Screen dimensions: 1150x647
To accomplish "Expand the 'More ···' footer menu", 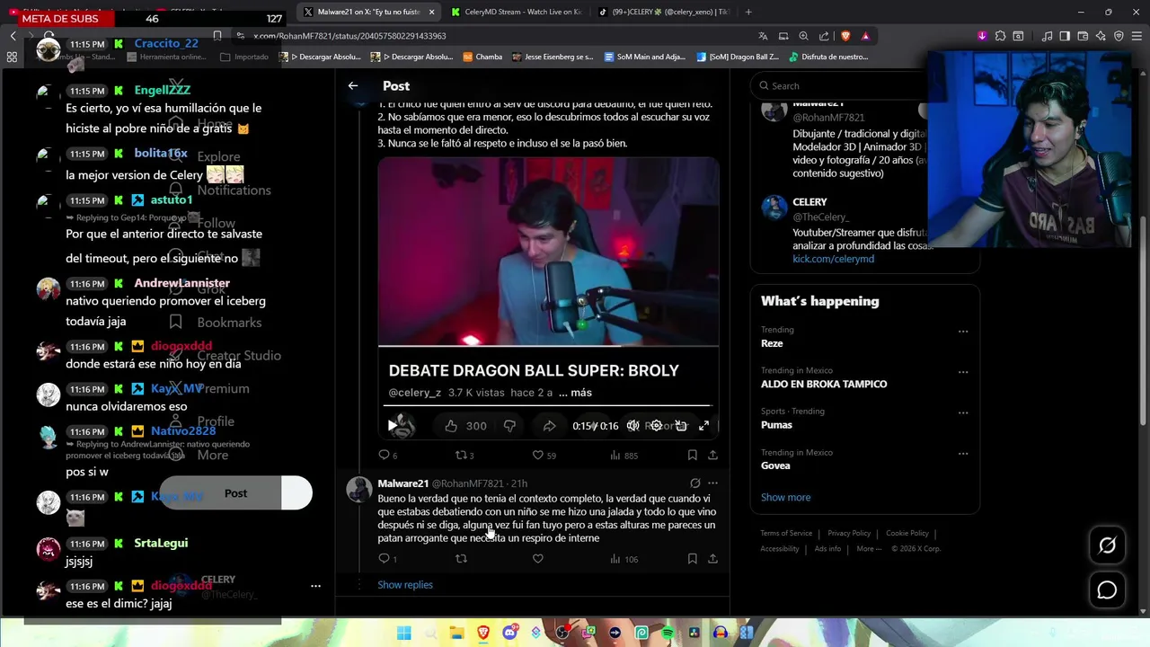I will [x=869, y=549].
